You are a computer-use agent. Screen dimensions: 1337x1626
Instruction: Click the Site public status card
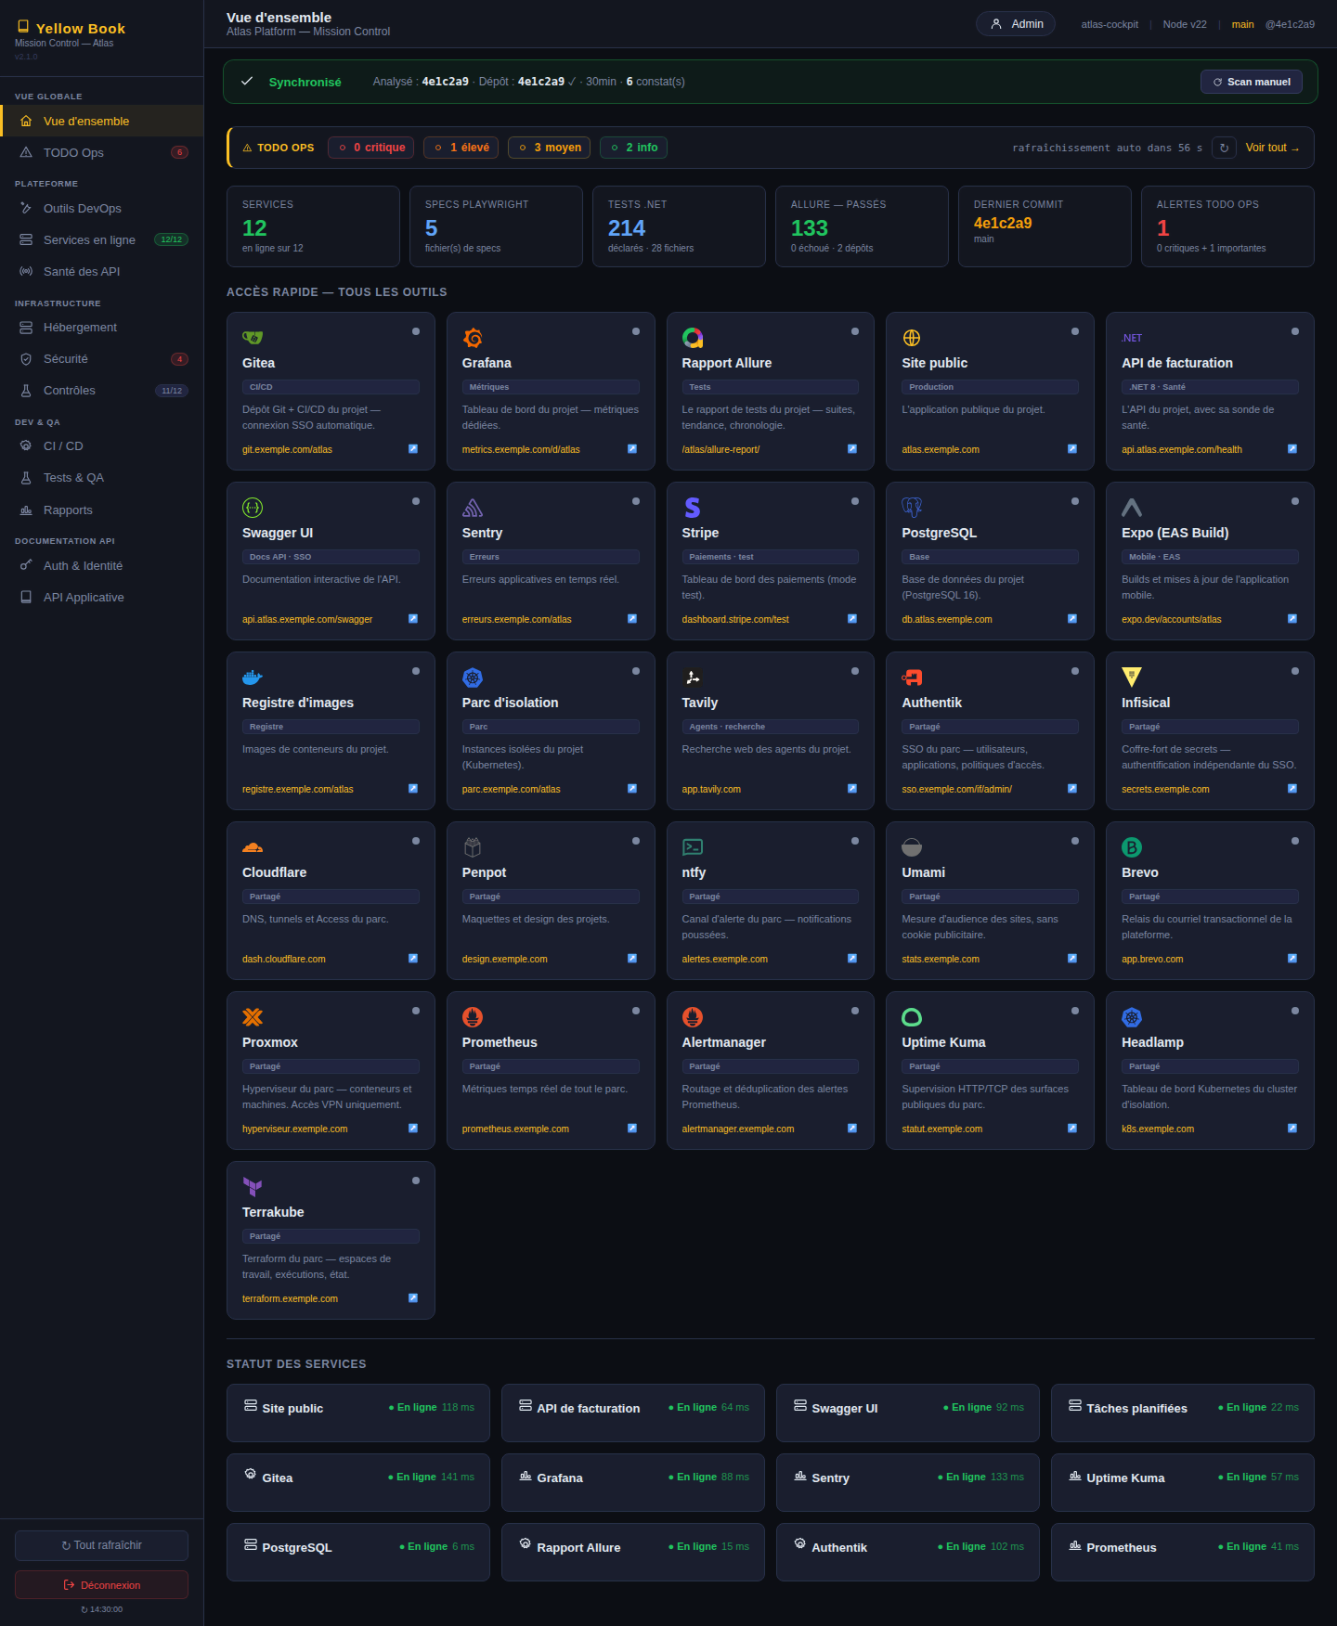[358, 1413]
